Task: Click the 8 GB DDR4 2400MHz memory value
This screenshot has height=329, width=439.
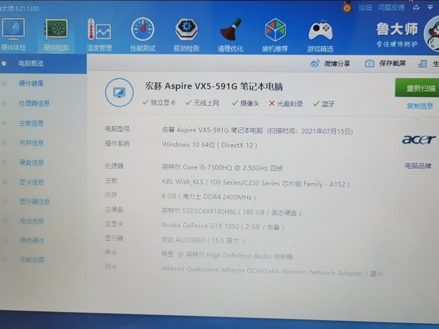Action: tap(209, 196)
